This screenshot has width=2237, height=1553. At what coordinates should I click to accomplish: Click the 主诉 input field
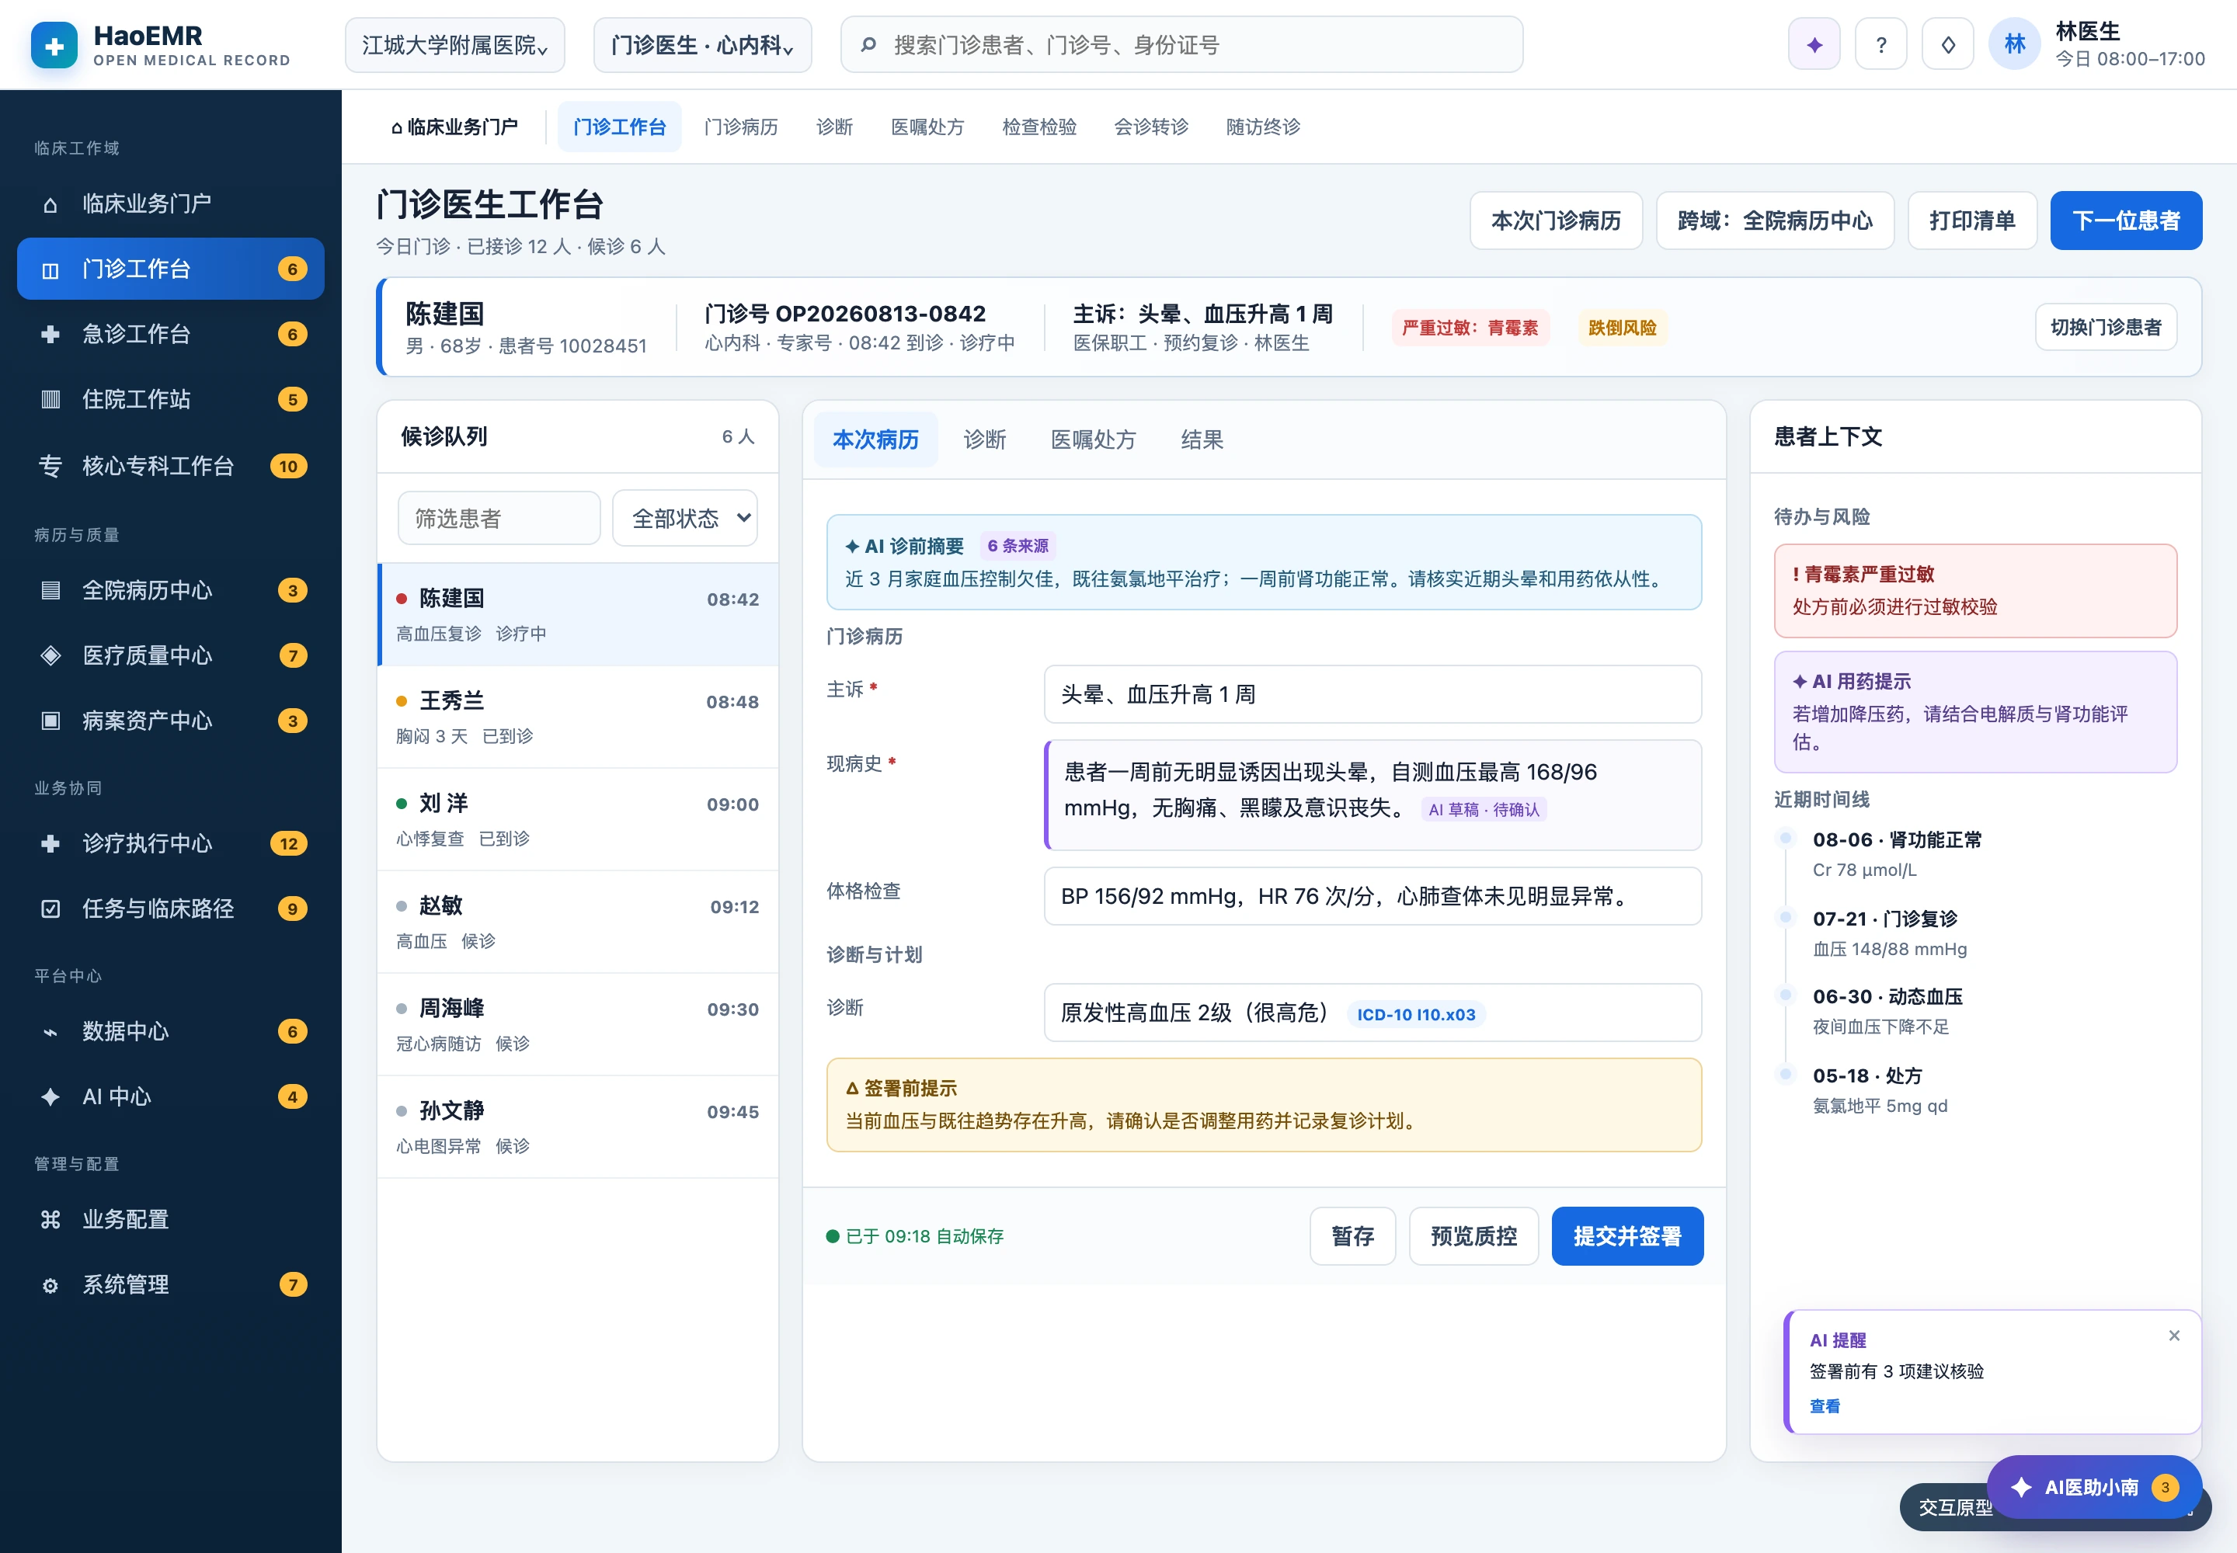(1372, 693)
